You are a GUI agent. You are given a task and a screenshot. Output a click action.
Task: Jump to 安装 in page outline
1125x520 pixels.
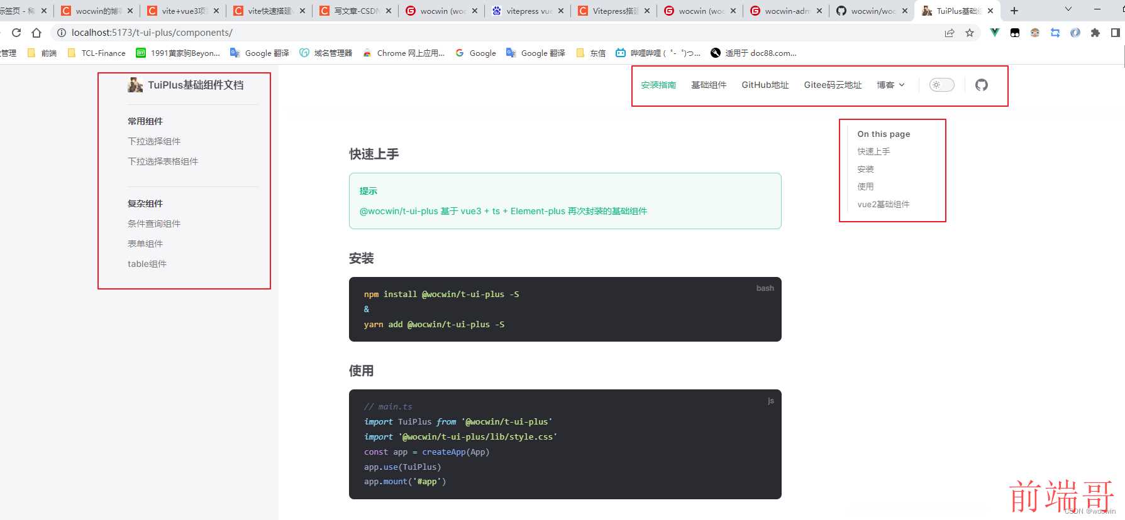coord(865,169)
